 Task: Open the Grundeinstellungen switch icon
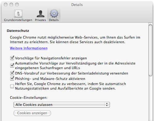click(18, 14)
